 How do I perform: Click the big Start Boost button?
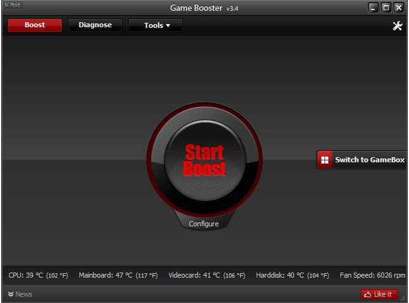click(x=204, y=160)
